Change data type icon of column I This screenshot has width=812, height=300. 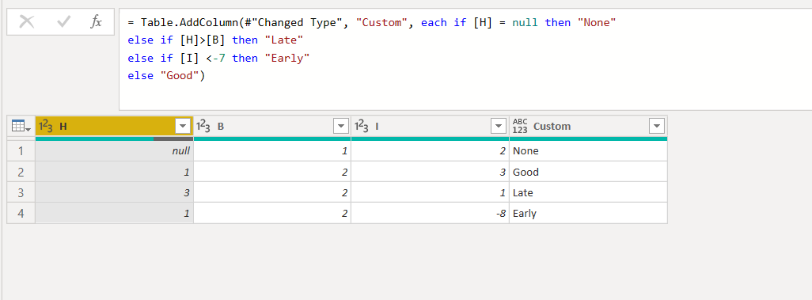pos(362,126)
